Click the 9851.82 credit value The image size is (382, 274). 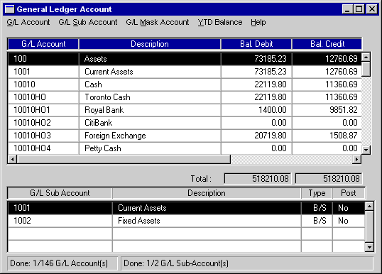pos(327,110)
